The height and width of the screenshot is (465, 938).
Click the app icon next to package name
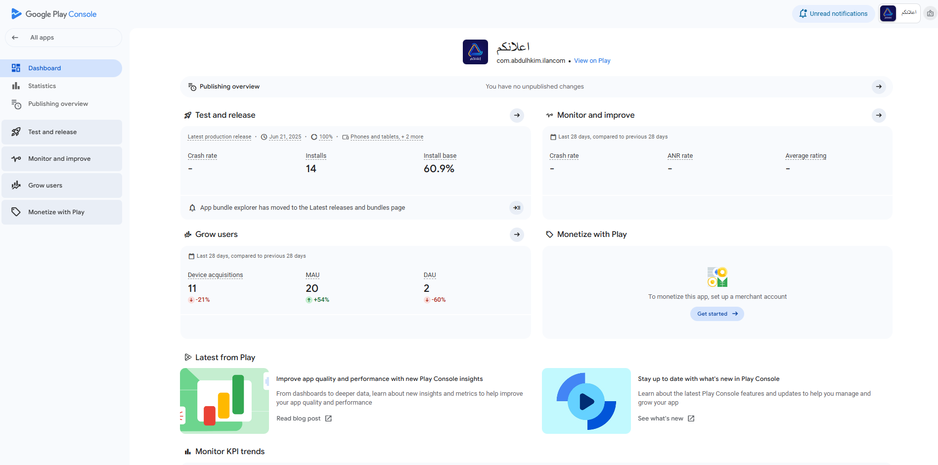point(475,52)
